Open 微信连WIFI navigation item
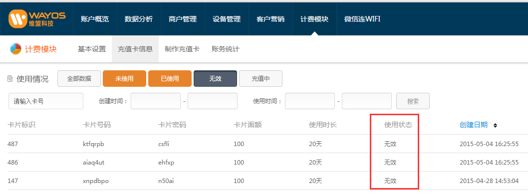The image size is (528, 195). point(362,19)
